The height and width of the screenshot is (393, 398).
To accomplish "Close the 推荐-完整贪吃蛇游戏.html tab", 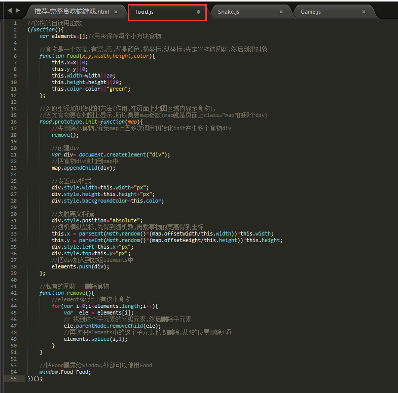I will coord(116,12).
